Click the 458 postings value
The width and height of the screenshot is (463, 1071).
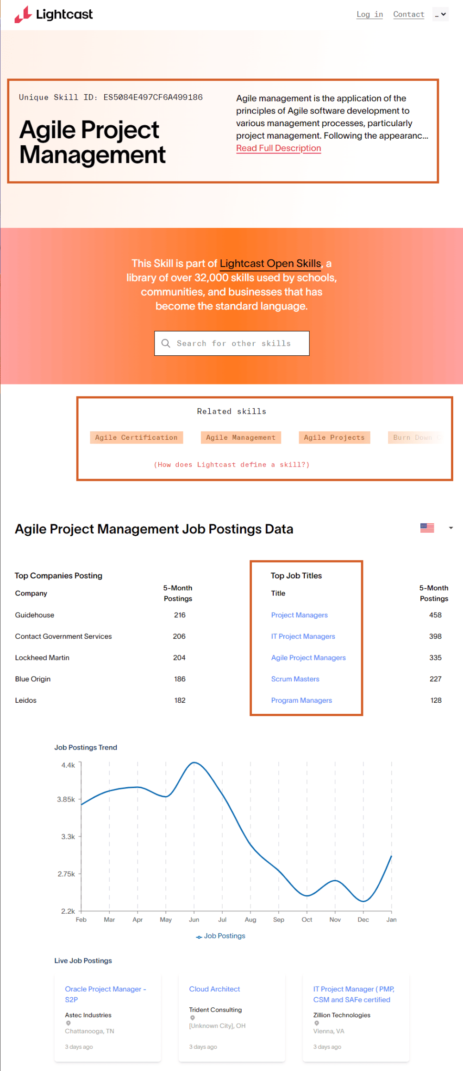435,615
